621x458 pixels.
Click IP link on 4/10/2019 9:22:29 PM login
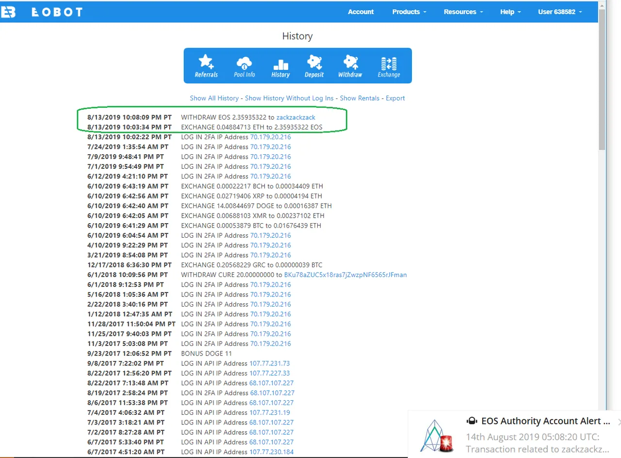[271, 245]
